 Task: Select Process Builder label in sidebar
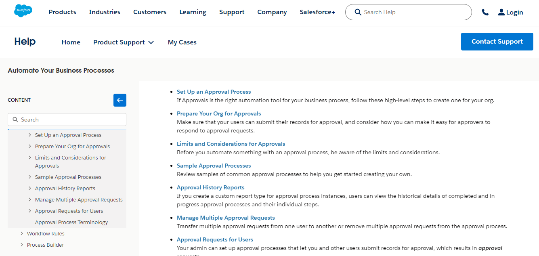pos(45,245)
